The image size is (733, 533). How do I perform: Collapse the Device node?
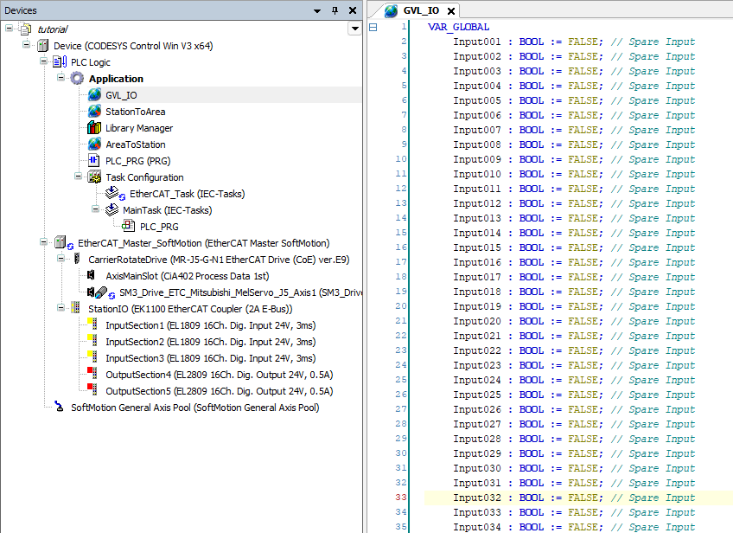[27, 45]
